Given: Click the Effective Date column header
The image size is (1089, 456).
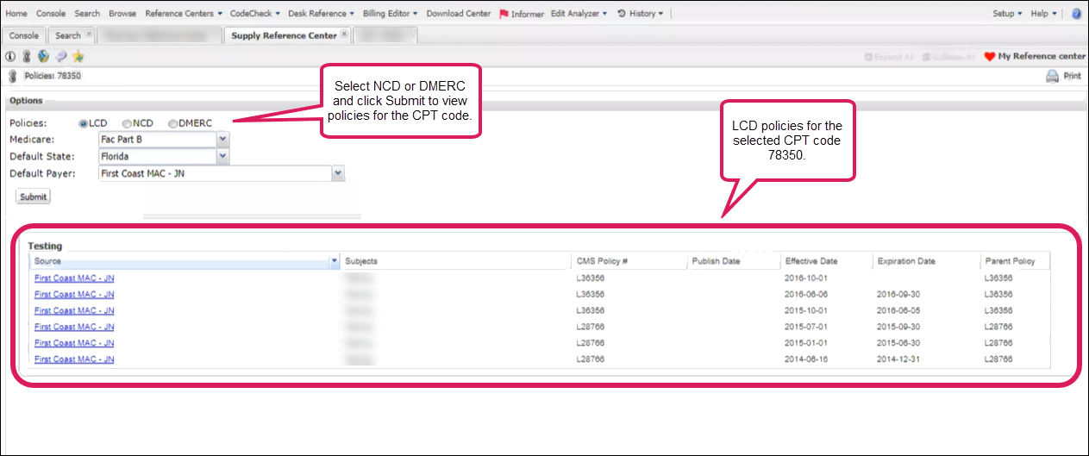Looking at the screenshot, I should tap(810, 261).
